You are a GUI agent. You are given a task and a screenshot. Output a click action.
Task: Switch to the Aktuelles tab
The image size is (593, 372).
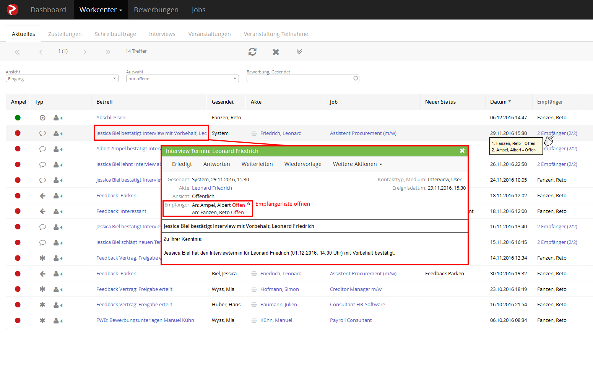click(x=23, y=34)
